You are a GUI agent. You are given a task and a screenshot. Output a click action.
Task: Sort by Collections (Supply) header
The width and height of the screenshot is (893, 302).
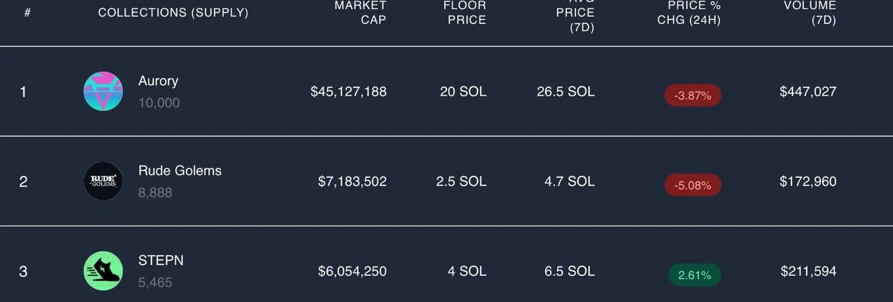[173, 12]
